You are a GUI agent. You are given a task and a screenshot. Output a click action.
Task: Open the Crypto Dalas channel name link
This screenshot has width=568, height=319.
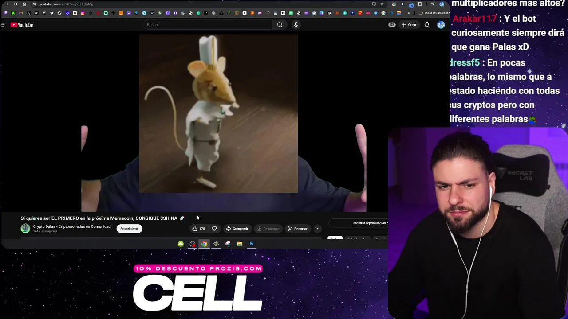coord(72,226)
